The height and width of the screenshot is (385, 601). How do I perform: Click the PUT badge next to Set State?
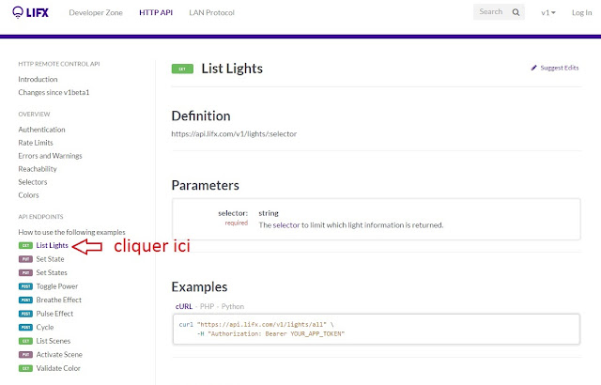tap(25, 259)
